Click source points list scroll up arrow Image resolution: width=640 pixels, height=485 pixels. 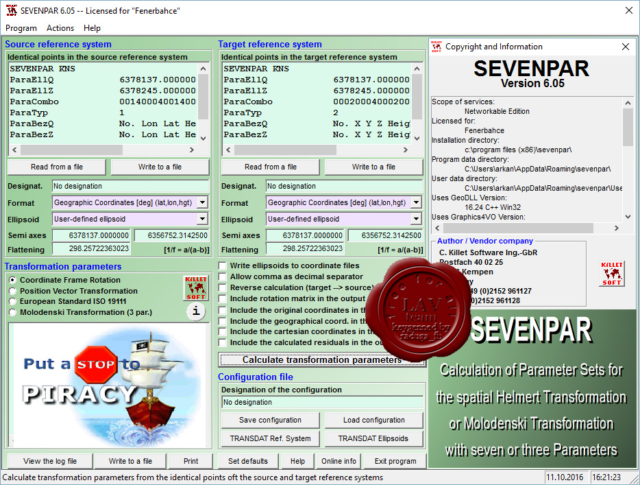point(204,68)
